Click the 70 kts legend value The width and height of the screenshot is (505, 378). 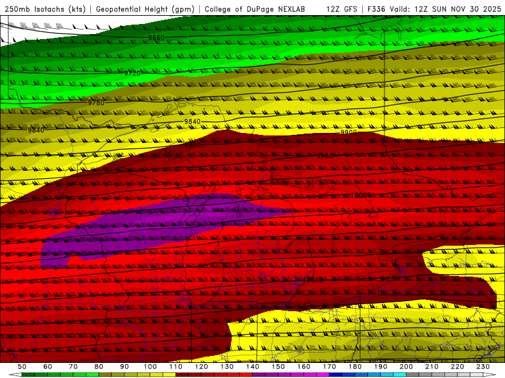pos(73,367)
